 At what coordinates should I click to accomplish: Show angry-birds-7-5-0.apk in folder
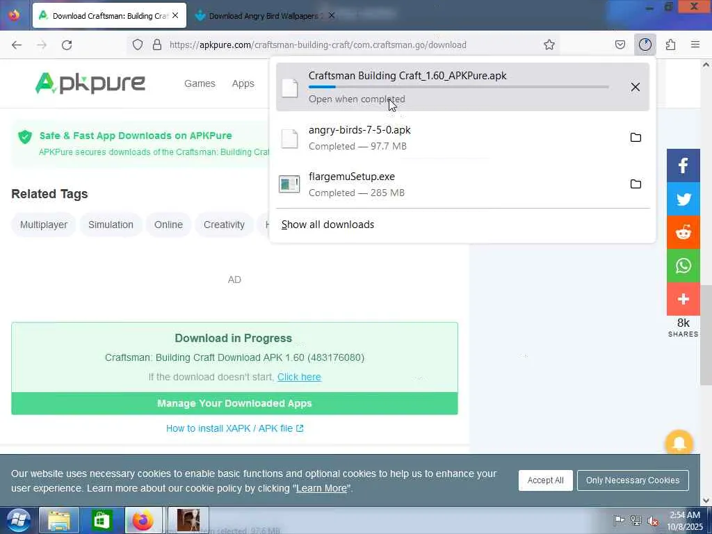[636, 137]
